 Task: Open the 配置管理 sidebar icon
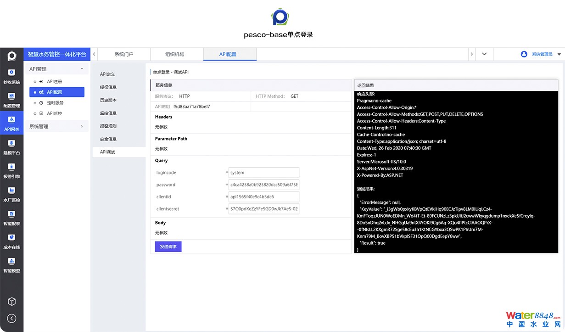click(11, 100)
